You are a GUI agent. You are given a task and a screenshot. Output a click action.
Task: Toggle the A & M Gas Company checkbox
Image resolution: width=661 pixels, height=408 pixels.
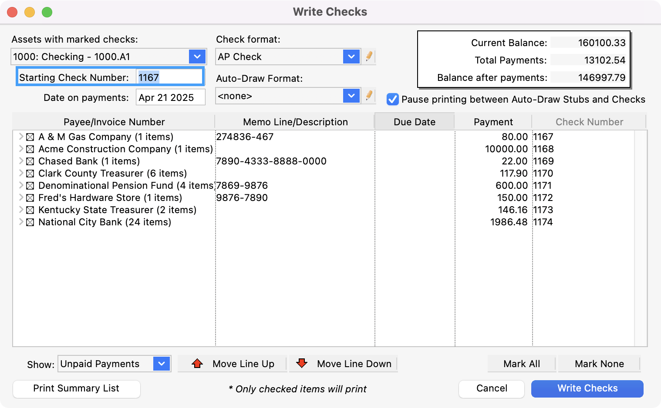coord(30,137)
